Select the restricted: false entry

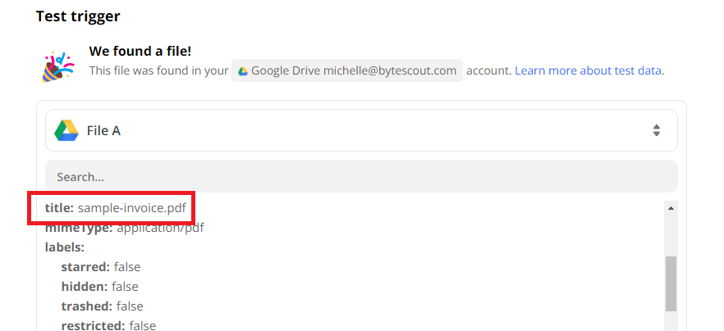tap(108, 325)
